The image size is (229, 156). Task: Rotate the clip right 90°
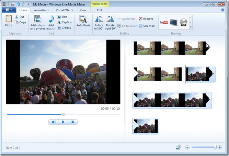point(110,23)
